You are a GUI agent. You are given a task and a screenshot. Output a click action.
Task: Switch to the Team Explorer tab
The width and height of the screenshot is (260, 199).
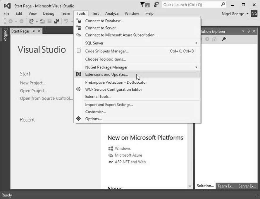coord(226,186)
